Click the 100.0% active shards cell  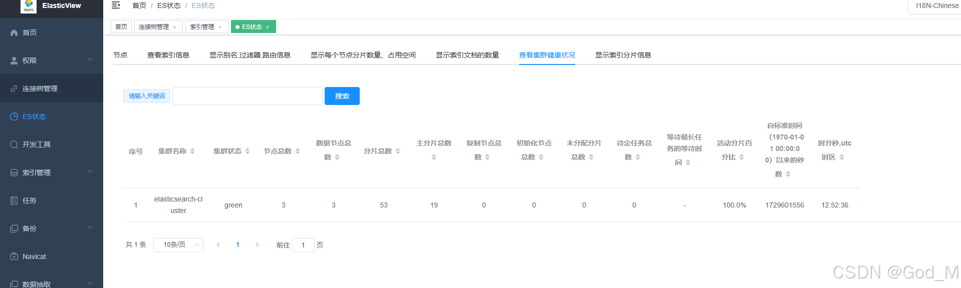[735, 205]
